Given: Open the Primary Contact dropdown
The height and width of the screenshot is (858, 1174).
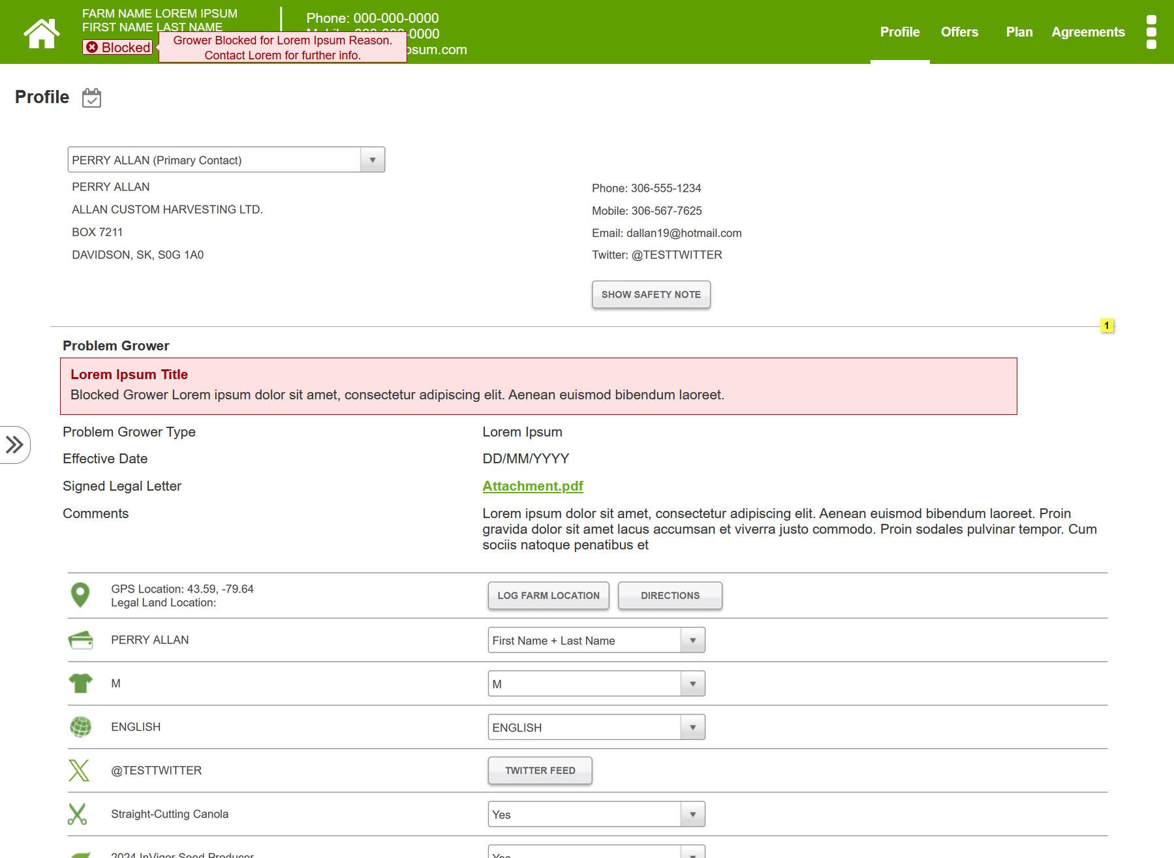Looking at the screenshot, I should coord(226,160).
